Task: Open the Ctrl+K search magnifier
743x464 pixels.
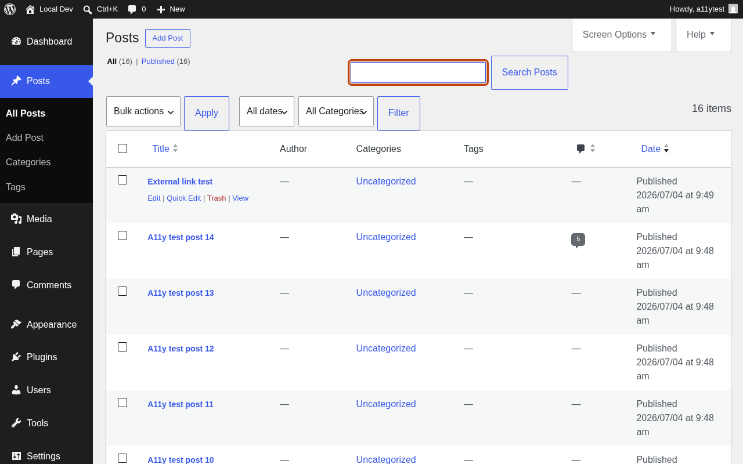Action: (88, 9)
